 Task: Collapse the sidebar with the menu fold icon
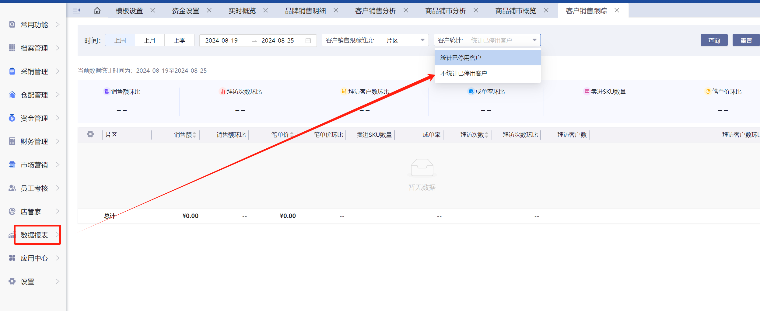(x=76, y=10)
